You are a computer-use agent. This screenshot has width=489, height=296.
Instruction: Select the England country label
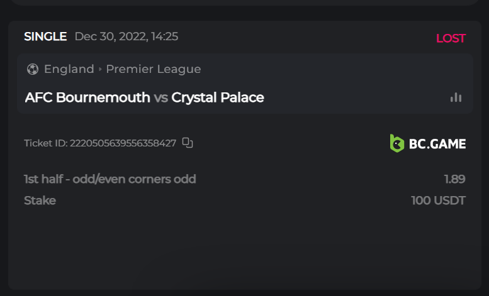(x=69, y=69)
